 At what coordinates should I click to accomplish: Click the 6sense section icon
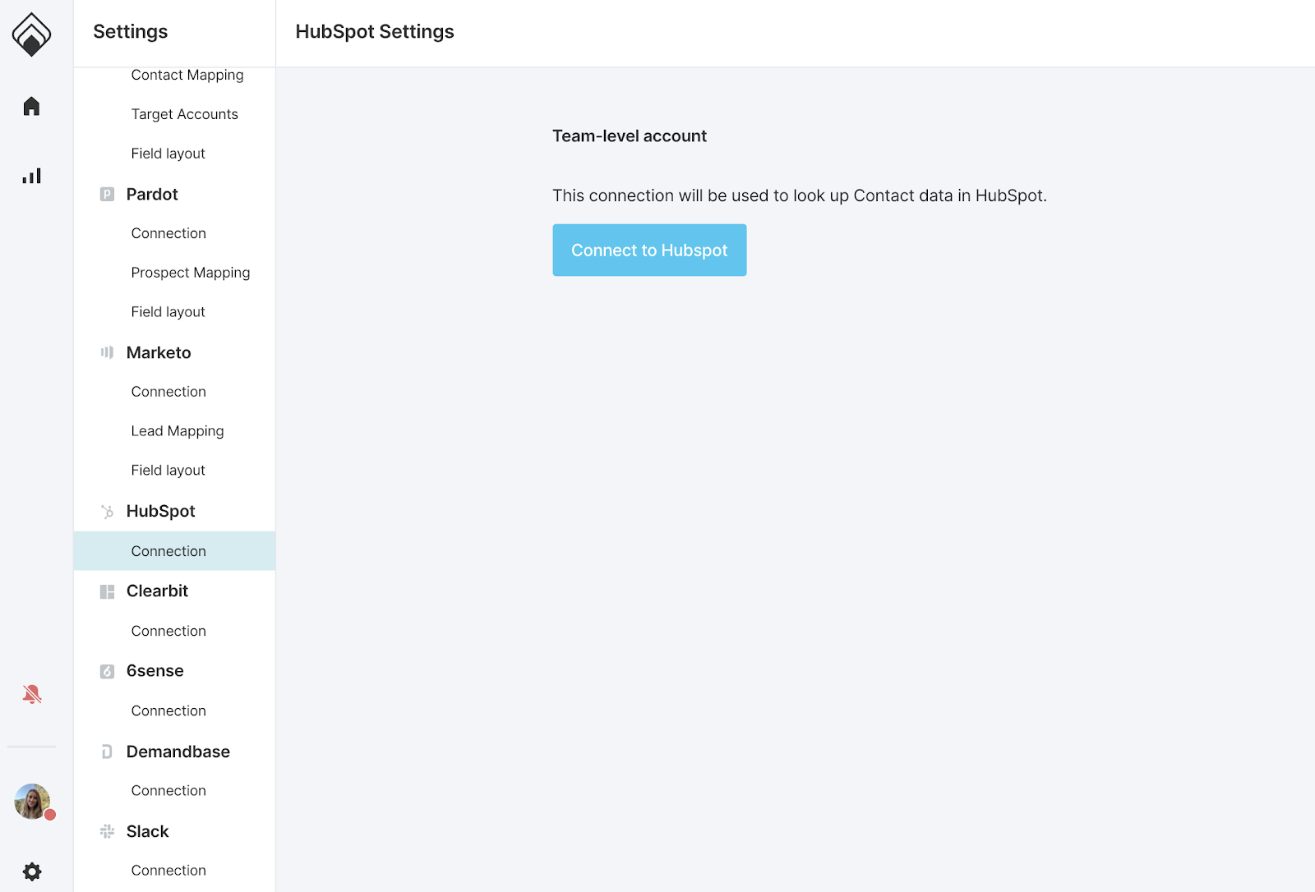pos(107,671)
